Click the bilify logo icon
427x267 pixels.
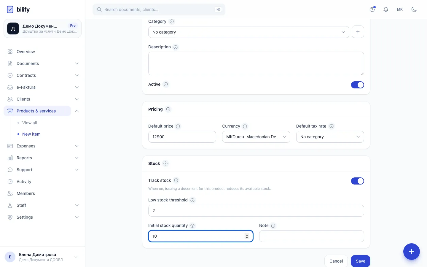tap(10, 9)
